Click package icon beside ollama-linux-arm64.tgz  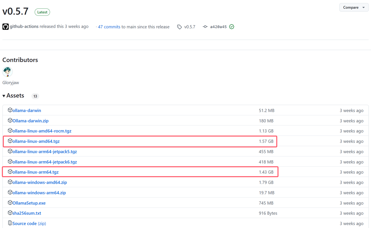click(10, 172)
